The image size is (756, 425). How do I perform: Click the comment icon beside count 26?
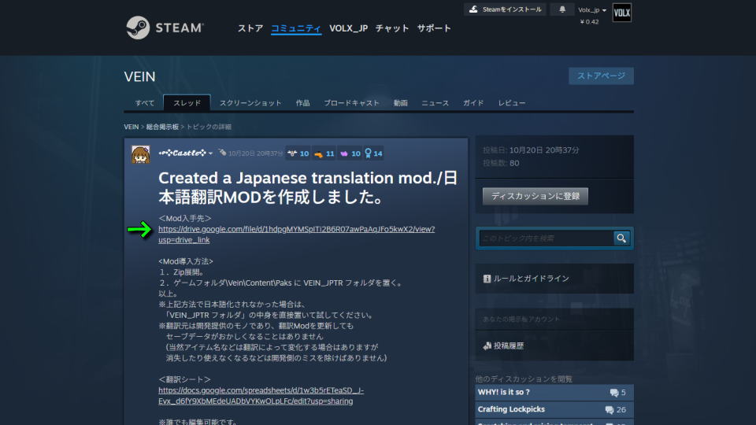610,410
